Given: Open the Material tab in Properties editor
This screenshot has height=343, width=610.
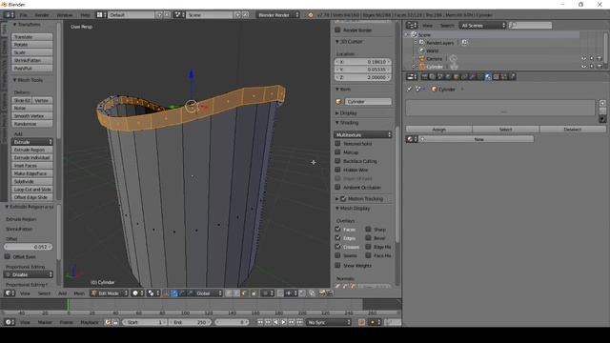Looking at the screenshot, I should pyautogui.click(x=488, y=76).
